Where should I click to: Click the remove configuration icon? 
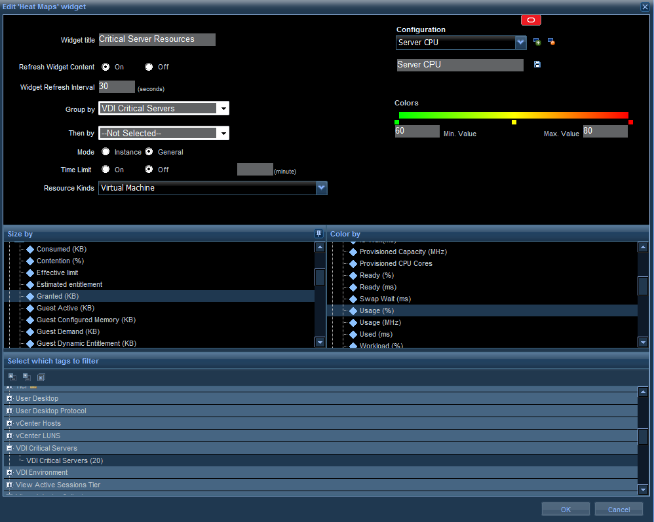point(551,42)
